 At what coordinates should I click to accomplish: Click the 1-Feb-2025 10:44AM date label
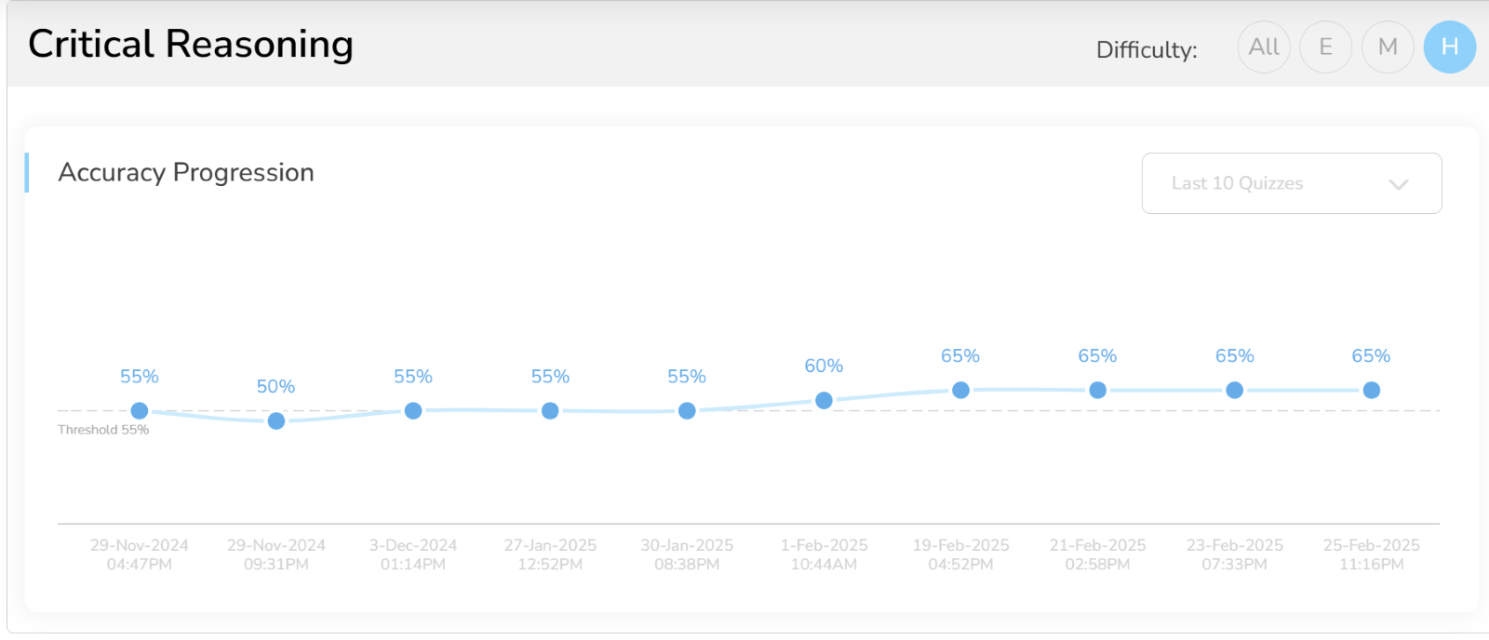(824, 554)
